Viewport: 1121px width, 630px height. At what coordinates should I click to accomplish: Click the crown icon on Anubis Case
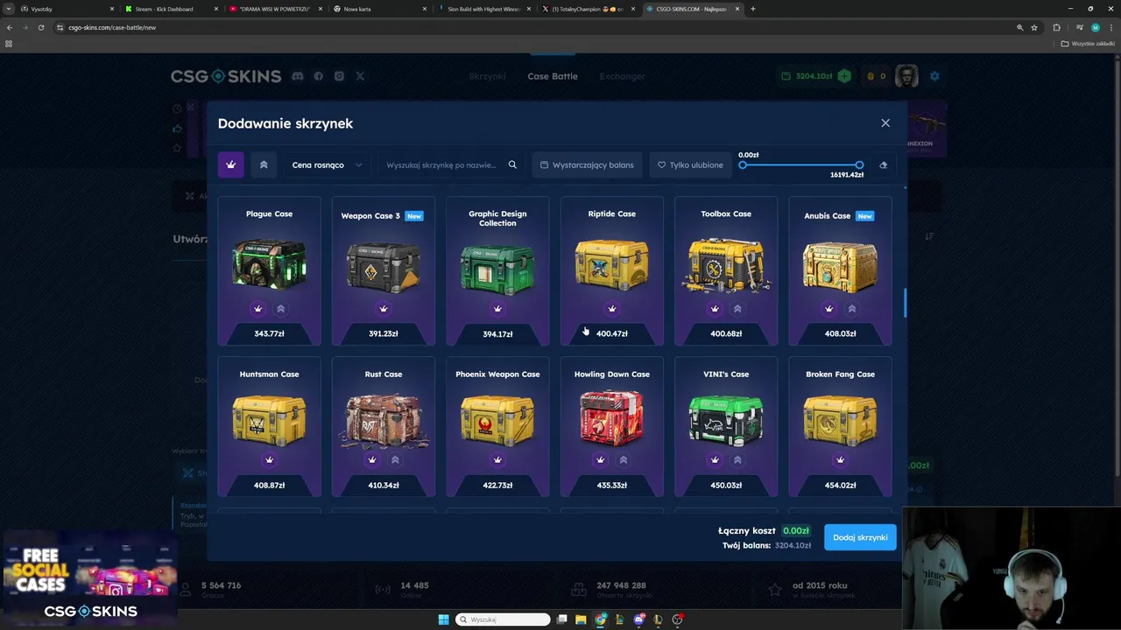(828, 309)
